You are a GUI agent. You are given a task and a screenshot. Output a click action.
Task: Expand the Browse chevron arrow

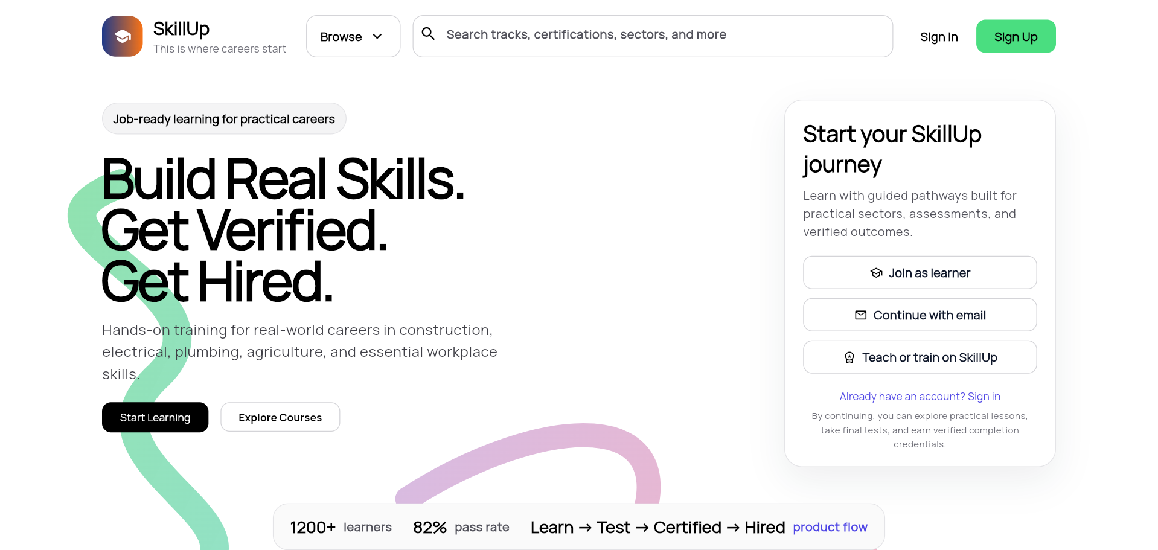(x=378, y=36)
